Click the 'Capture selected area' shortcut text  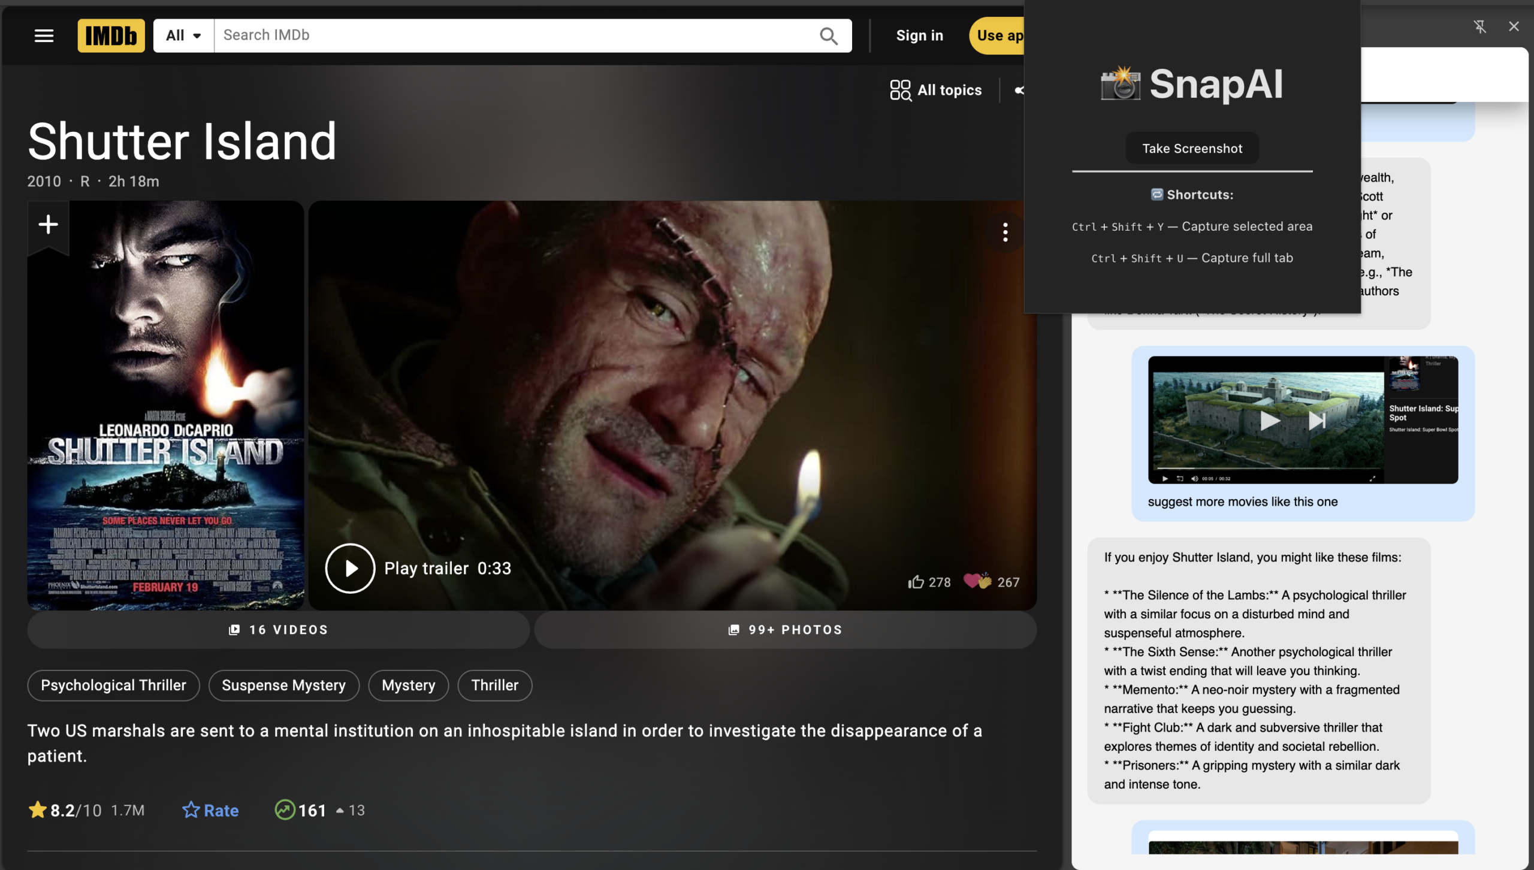coord(1247,226)
